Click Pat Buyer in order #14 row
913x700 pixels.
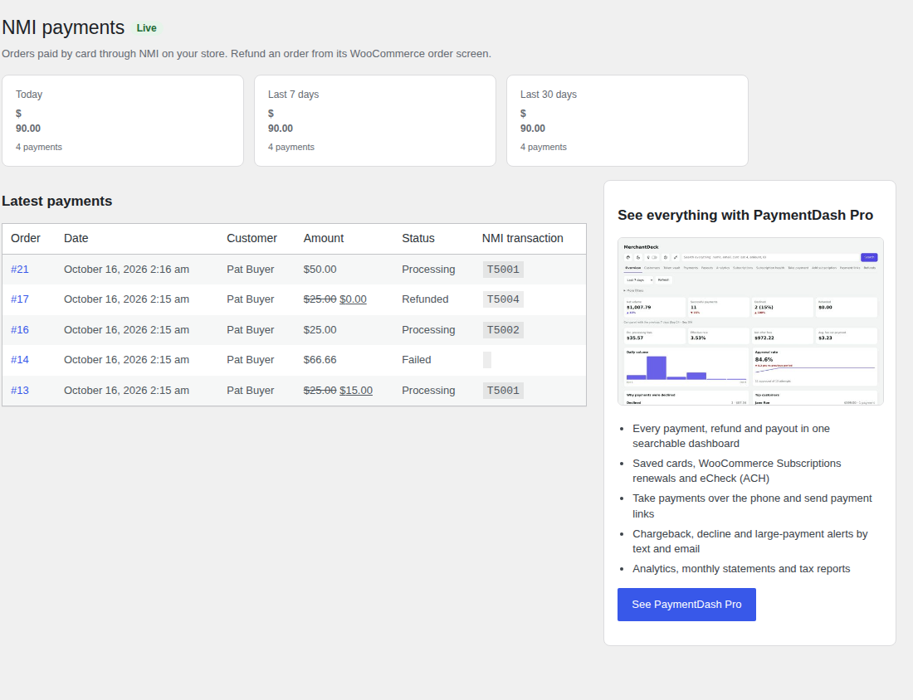251,360
